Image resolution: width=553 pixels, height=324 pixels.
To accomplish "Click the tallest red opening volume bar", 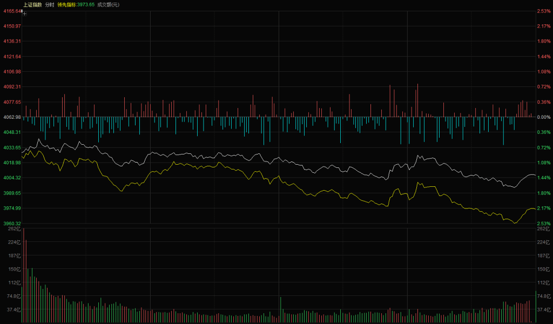I will (24, 275).
